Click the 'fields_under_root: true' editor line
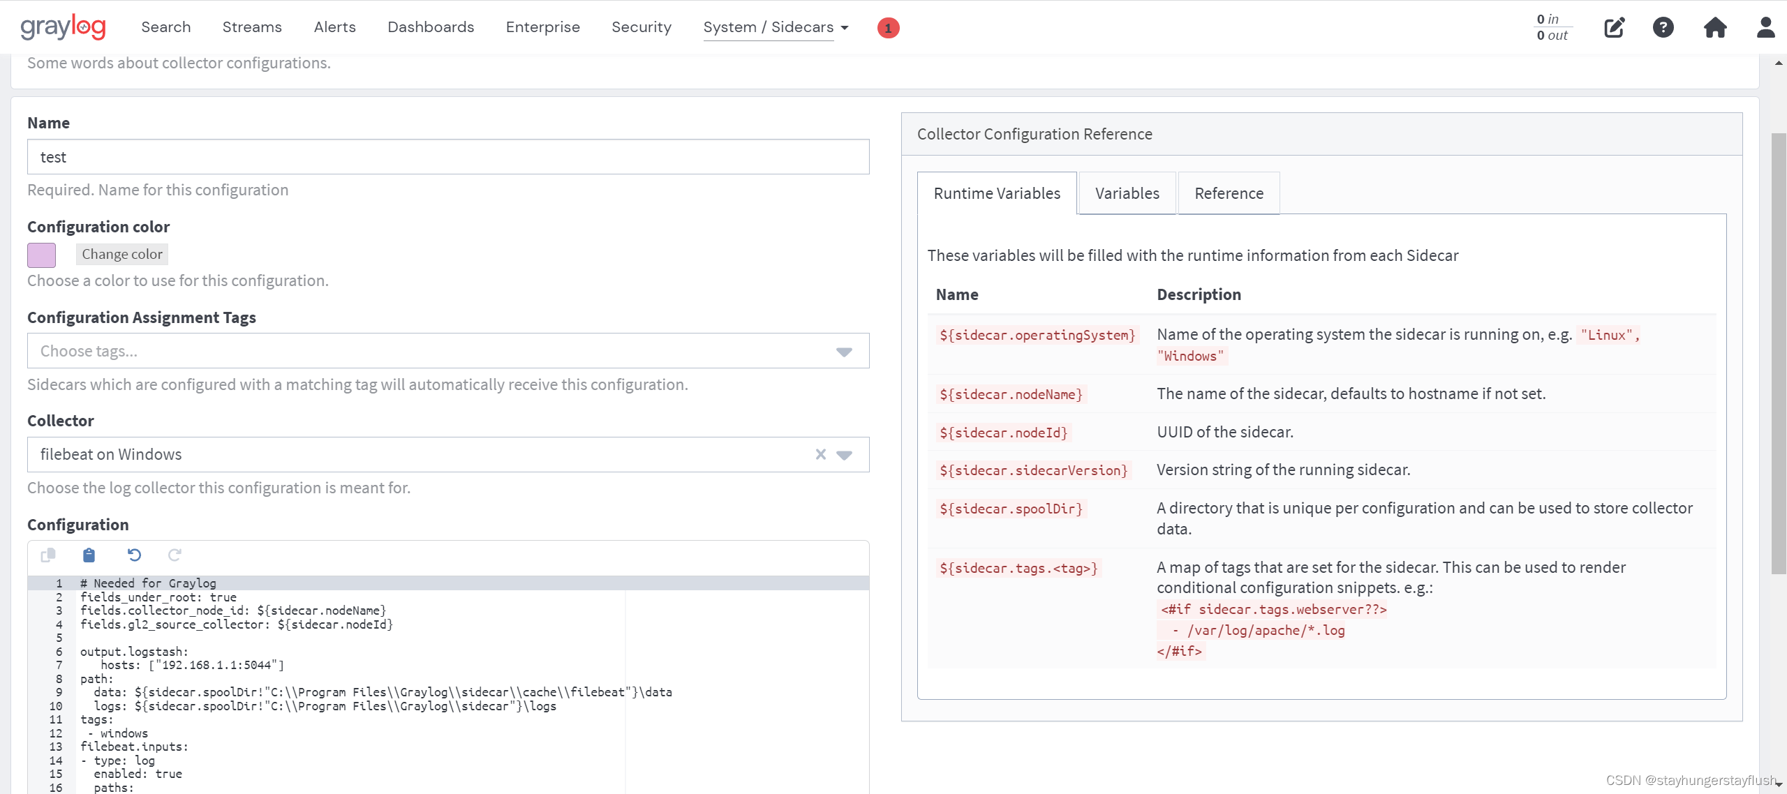 coord(158,597)
